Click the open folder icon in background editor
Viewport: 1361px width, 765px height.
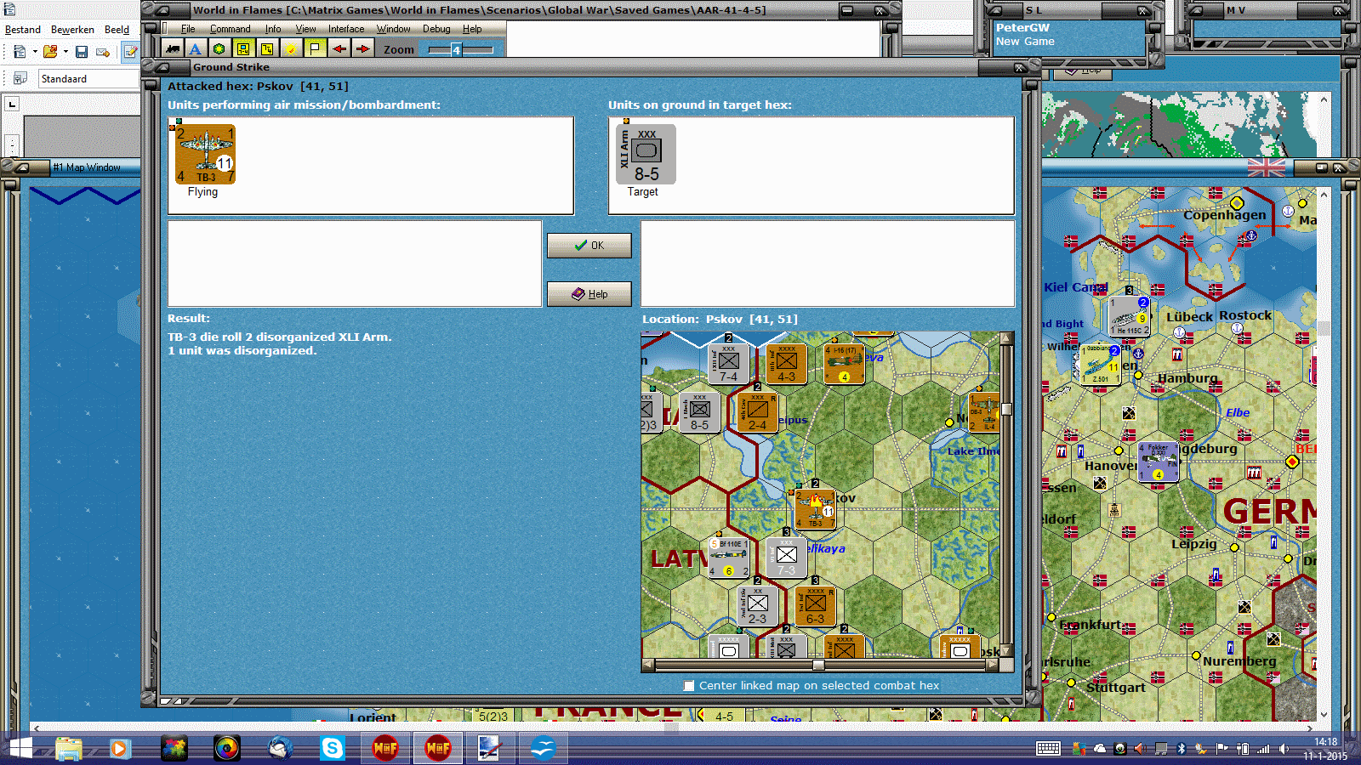tap(50, 52)
